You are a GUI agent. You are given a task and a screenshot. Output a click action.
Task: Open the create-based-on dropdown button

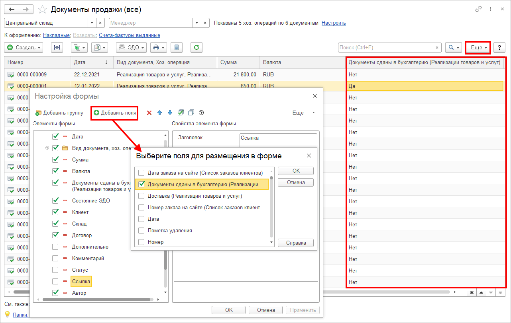(x=79, y=47)
